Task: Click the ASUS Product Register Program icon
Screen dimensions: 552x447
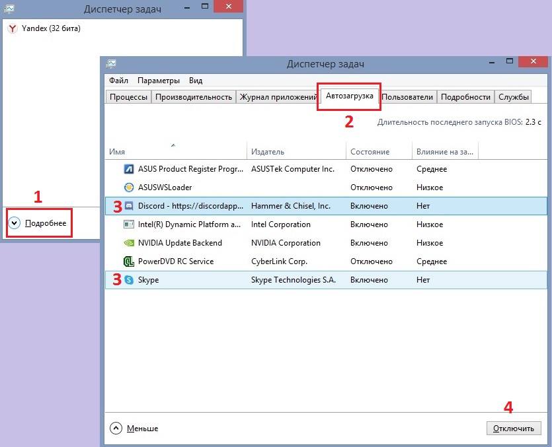Action: coord(129,169)
